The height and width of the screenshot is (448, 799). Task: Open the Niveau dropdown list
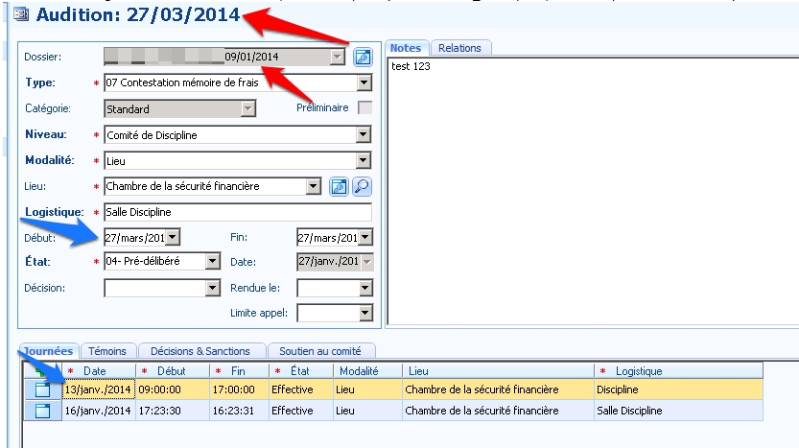(364, 135)
